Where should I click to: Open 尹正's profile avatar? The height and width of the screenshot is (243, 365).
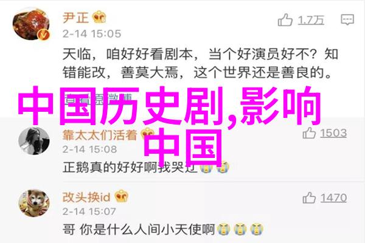(x=31, y=24)
